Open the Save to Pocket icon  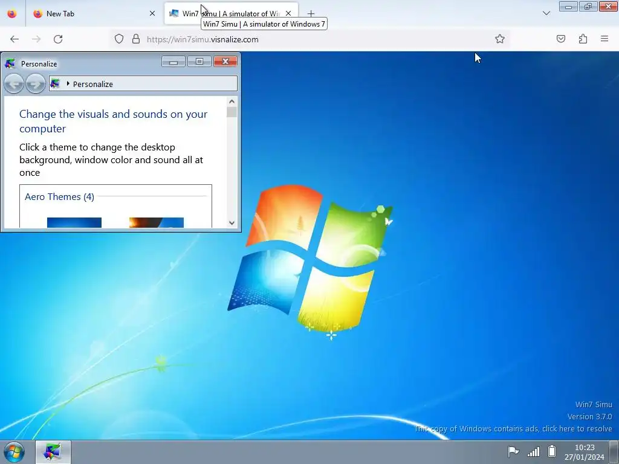coord(560,39)
